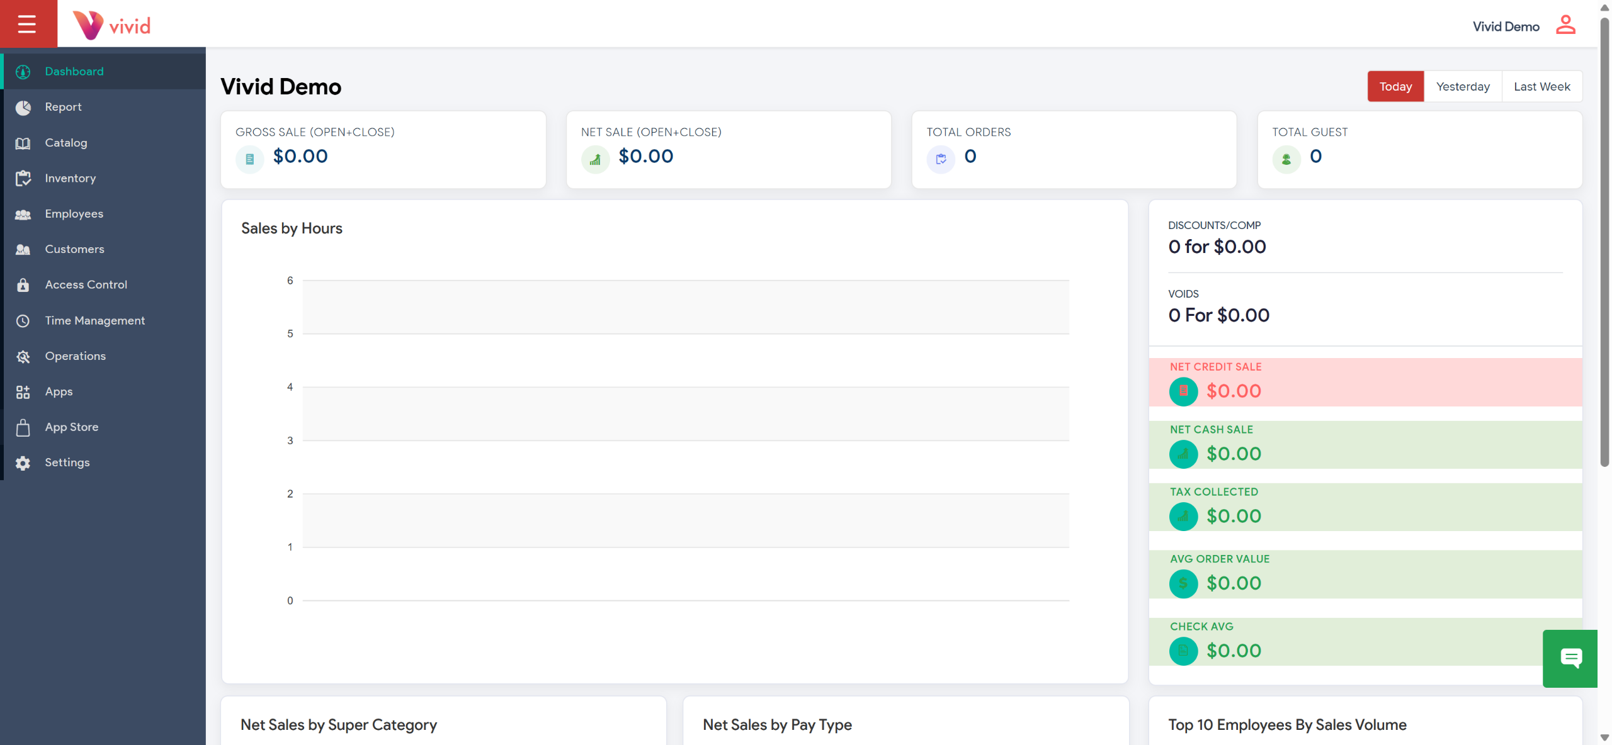Screen dimensions: 1612x745
Task: Click the Total Orders clipboard icon
Action: tap(941, 159)
